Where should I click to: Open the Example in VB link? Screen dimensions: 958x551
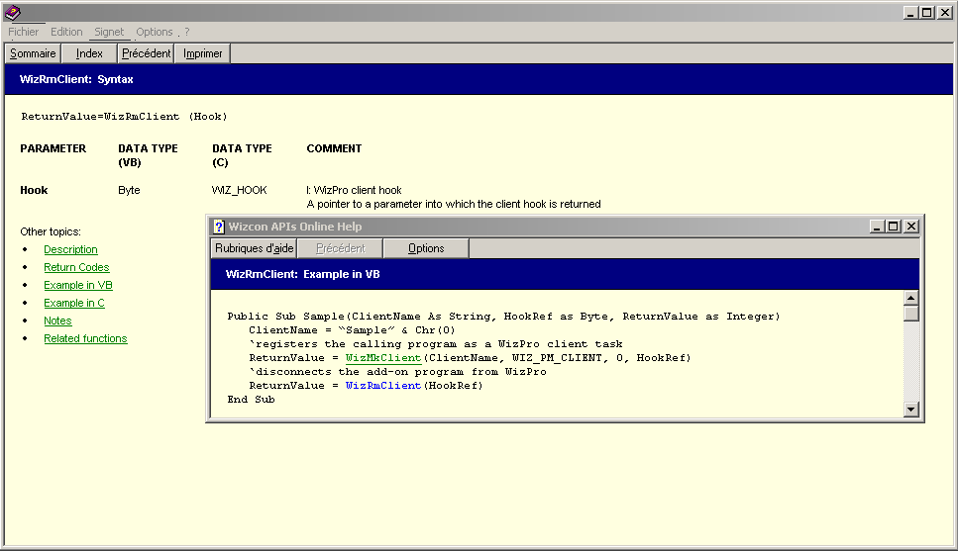(x=78, y=285)
